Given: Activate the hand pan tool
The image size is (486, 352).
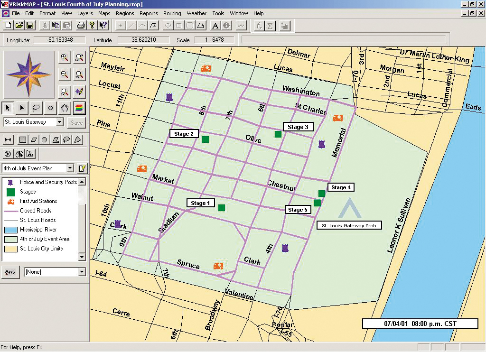Looking at the screenshot, I should (65, 108).
